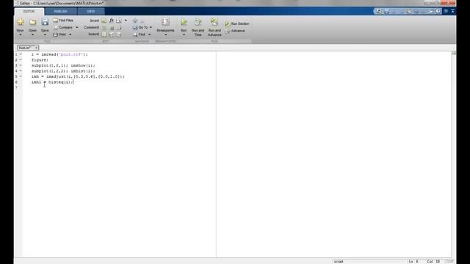Click Find Files button
Image resolution: width=470 pixels, height=264 pixels.
tap(63, 21)
